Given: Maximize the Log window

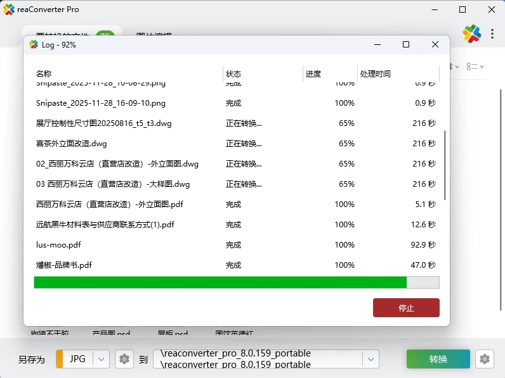Looking at the screenshot, I should tap(406, 44).
